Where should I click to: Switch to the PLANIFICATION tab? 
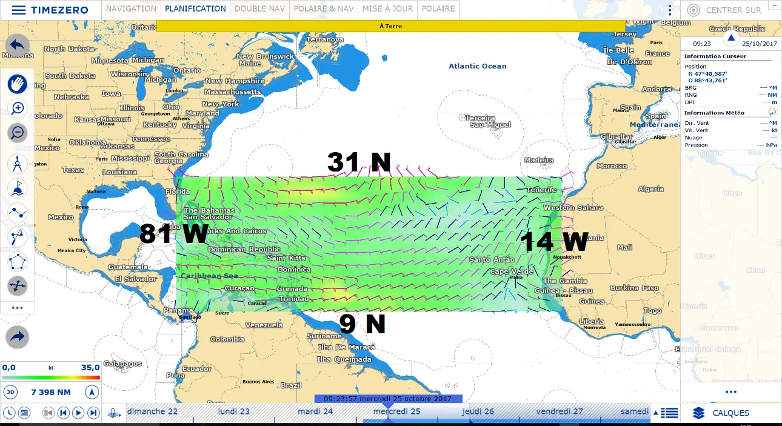click(x=195, y=9)
